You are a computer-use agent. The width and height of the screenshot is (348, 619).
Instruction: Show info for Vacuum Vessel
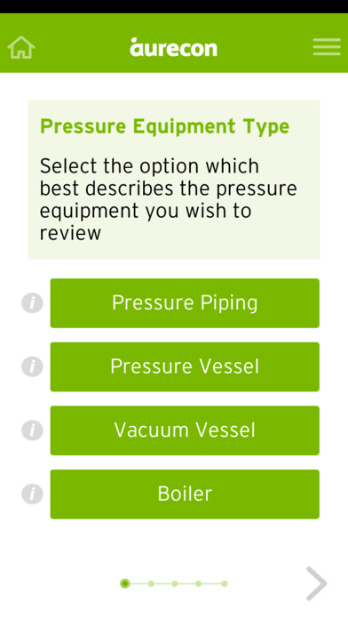[x=32, y=430]
